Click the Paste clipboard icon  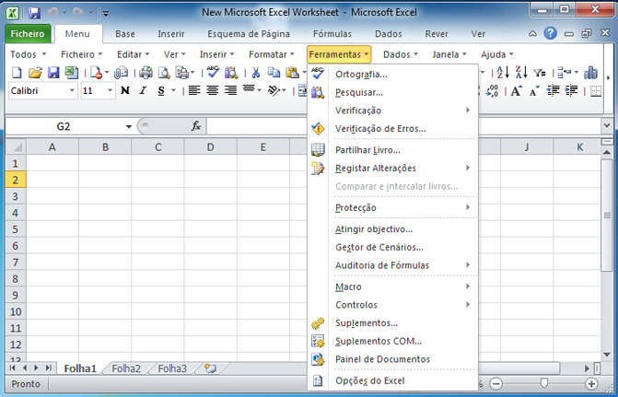(x=293, y=73)
